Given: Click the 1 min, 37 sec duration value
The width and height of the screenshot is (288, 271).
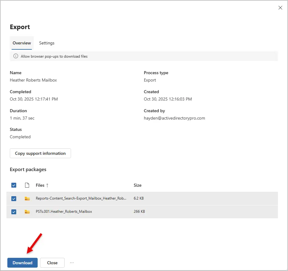Looking at the screenshot, I should [x=22, y=118].
